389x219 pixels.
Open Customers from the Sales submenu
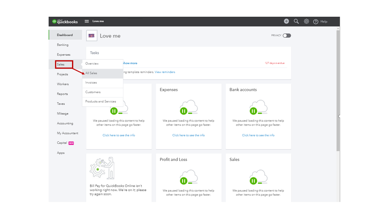click(93, 92)
